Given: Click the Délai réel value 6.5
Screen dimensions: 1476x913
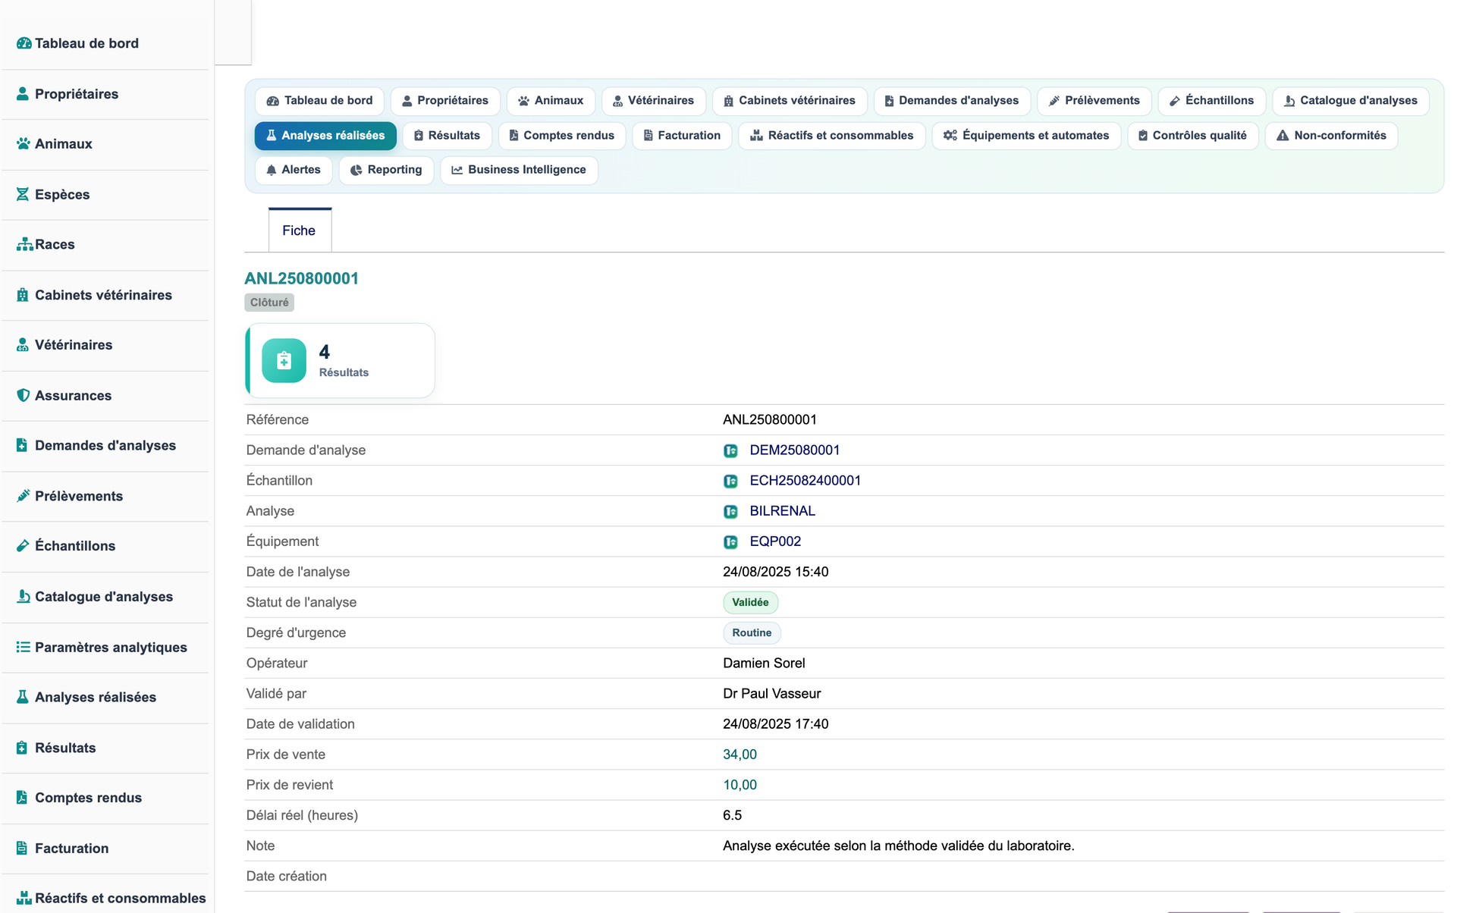Looking at the screenshot, I should point(732,815).
